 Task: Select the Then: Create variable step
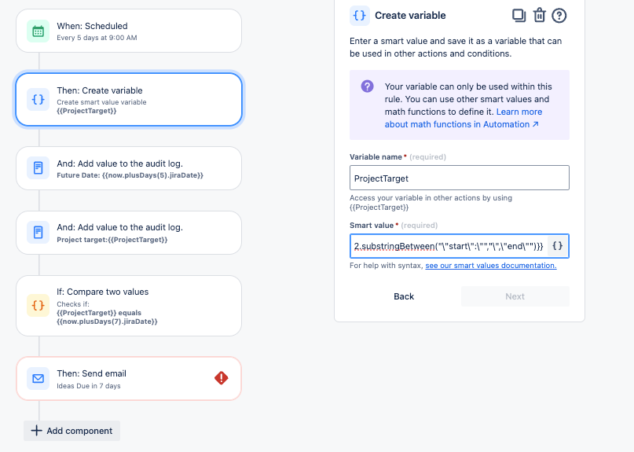[x=129, y=100]
